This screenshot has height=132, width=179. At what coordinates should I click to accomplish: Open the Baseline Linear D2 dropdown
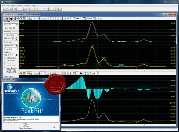point(11,25)
